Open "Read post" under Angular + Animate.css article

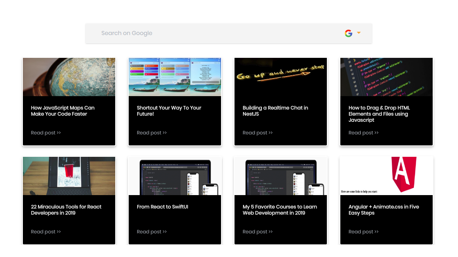363,231
